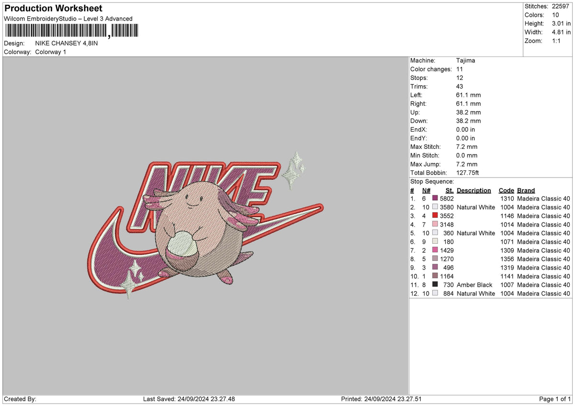
Task: Click the Created By label in footer
Action: pyautogui.click(x=20, y=399)
